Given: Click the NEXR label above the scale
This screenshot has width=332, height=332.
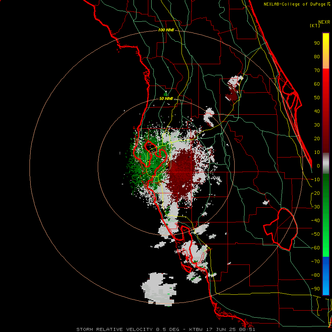Looking at the screenshot, I should click(x=324, y=22).
